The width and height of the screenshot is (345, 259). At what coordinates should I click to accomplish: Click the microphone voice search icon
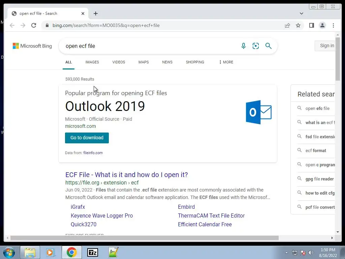pyautogui.click(x=243, y=46)
